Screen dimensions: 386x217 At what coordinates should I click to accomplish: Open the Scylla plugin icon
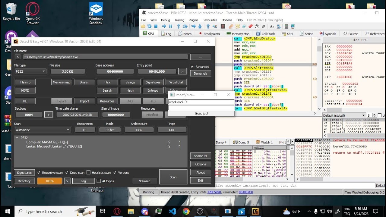click(x=223, y=26)
